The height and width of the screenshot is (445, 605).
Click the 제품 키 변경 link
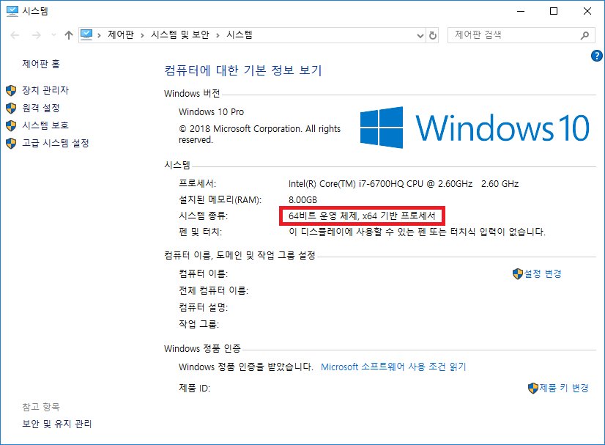click(x=563, y=388)
